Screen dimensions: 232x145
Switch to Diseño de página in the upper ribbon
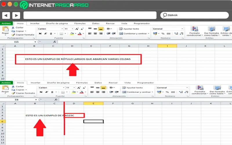pos(57,23)
